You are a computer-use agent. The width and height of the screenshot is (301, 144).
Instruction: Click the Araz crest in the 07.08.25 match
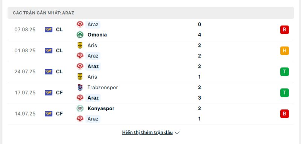(x=80, y=24)
